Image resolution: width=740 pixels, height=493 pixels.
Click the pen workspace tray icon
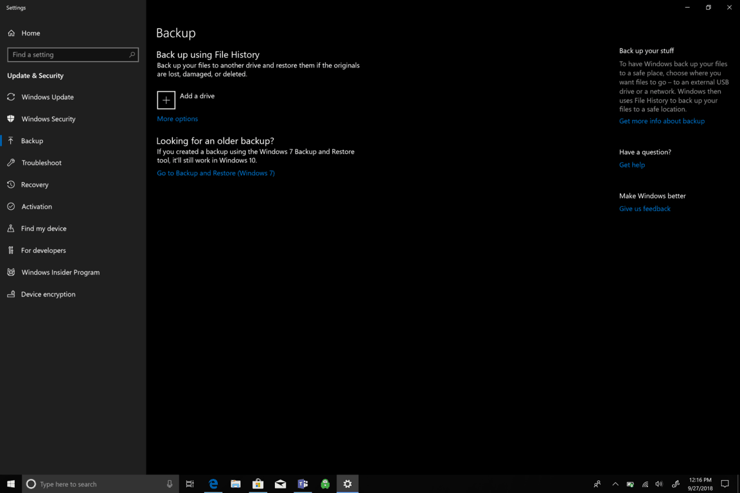tap(676, 484)
